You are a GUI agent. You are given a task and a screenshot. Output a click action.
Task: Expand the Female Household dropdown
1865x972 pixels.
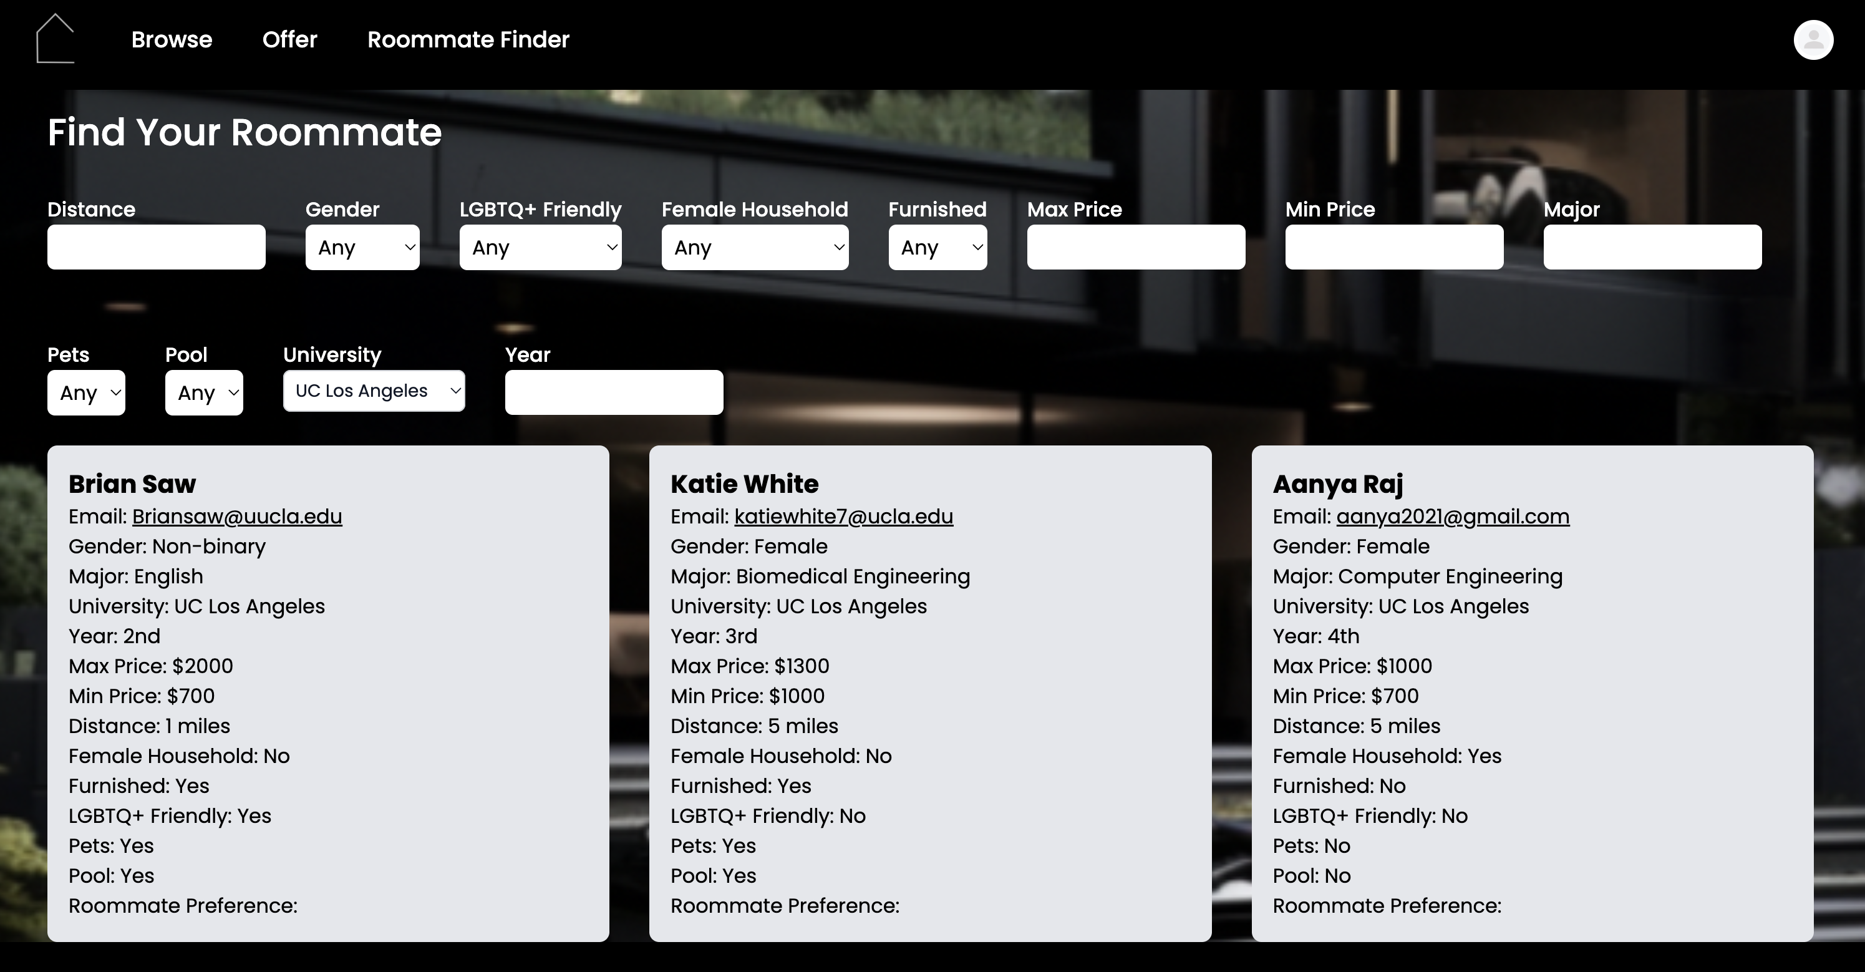point(754,247)
